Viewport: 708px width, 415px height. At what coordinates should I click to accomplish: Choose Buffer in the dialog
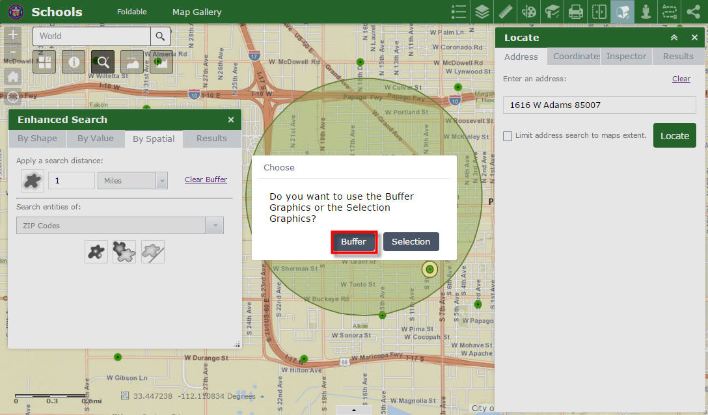click(x=353, y=241)
